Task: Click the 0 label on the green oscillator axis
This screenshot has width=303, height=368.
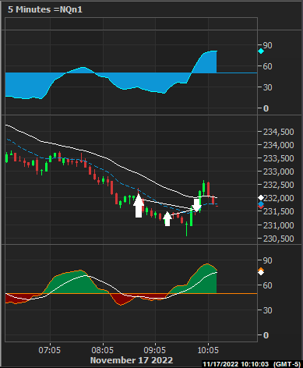Action: pos(266,335)
